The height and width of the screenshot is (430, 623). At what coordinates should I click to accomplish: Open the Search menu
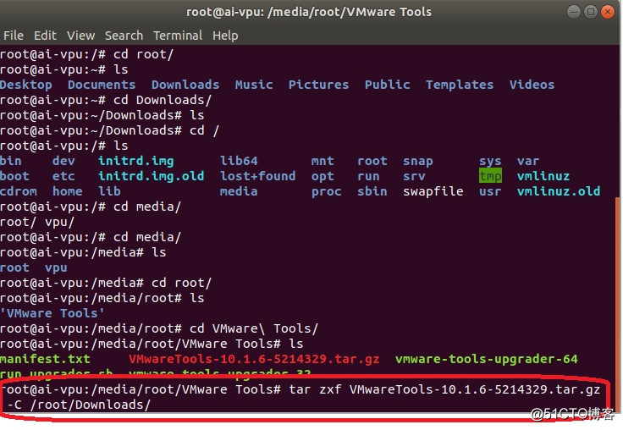[124, 36]
